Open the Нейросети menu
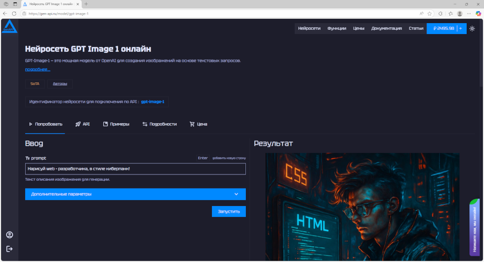The image size is (484, 262). click(x=309, y=28)
